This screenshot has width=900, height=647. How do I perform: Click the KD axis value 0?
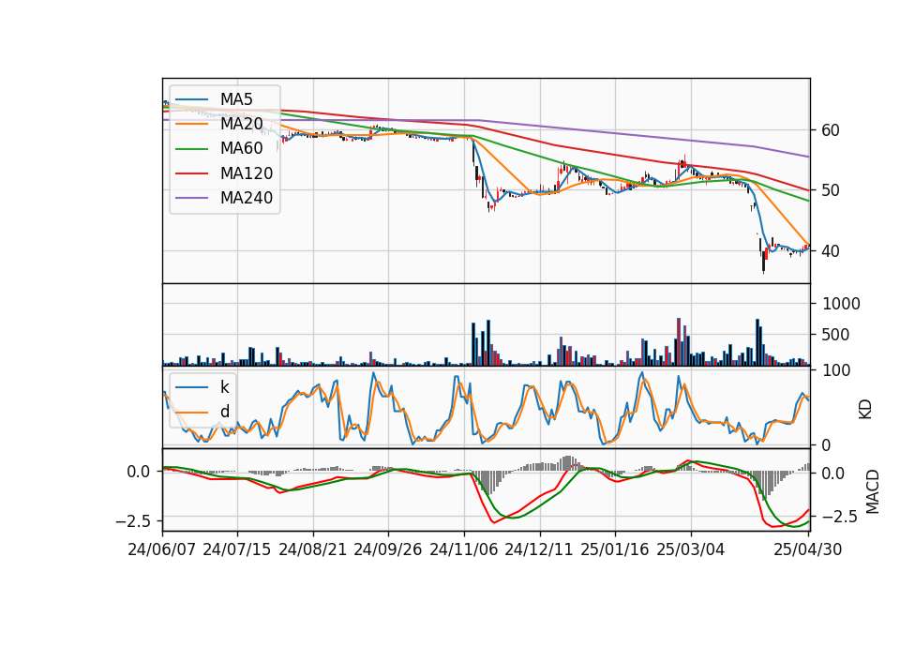pos(827,444)
